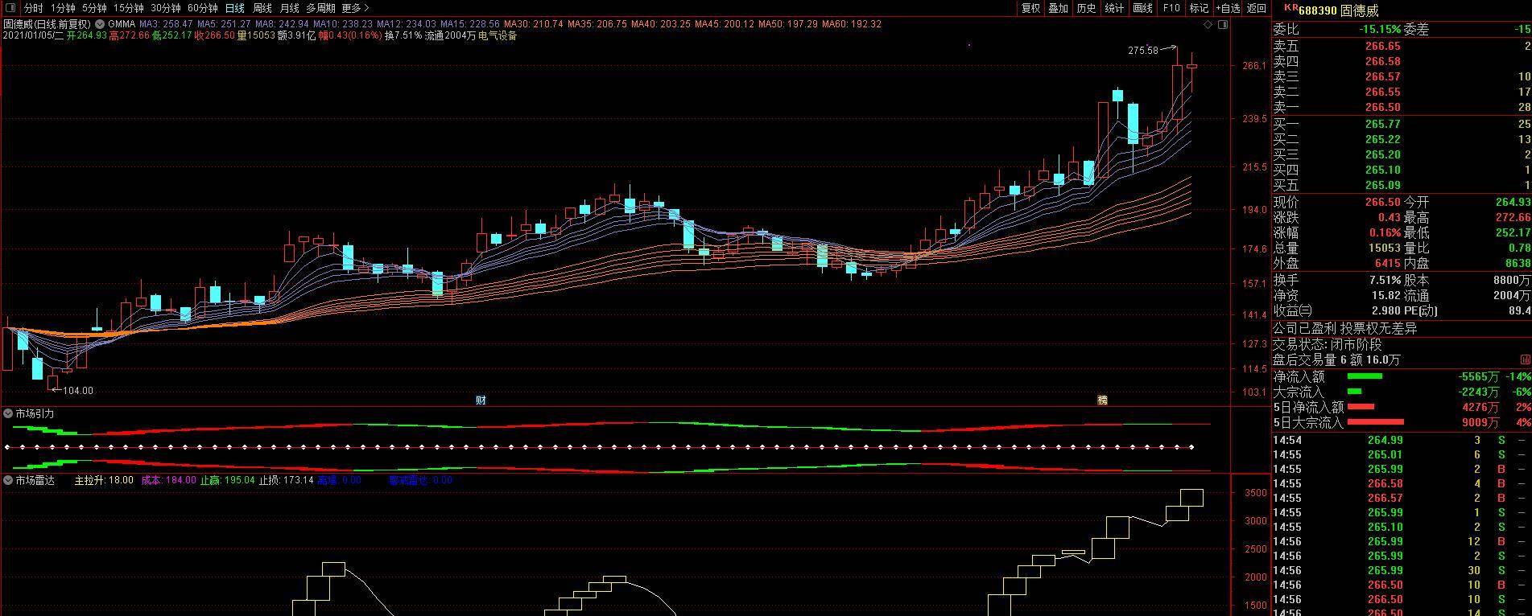Image resolution: width=1532 pixels, height=616 pixels.
Task: Click the 净流入额 green bar
Action: click(1365, 376)
